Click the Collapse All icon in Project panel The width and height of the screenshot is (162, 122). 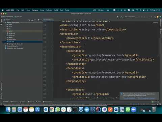coord(35,20)
